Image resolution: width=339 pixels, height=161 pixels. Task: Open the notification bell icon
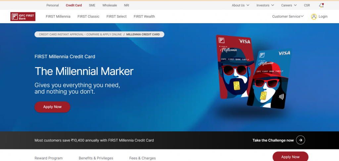click(321, 5)
